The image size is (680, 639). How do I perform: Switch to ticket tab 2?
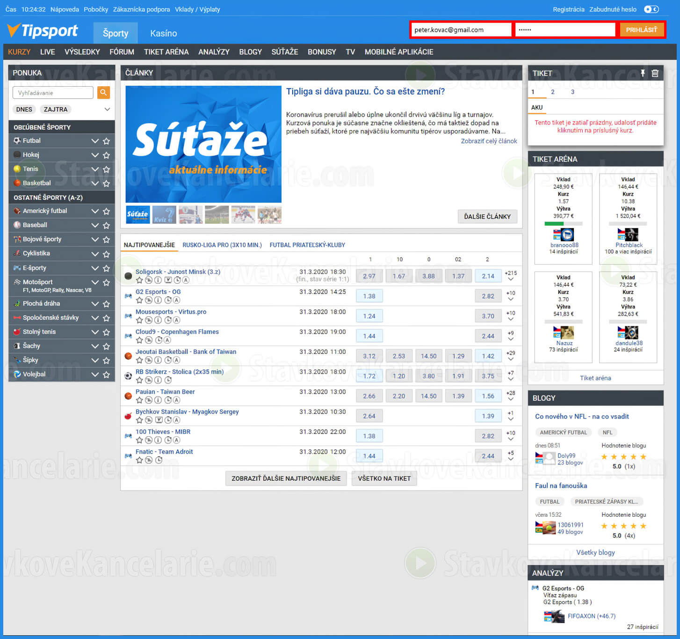pos(552,92)
